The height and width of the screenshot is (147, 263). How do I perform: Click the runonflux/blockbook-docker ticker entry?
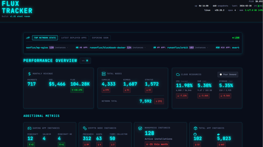pyautogui.click(x=108, y=47)
